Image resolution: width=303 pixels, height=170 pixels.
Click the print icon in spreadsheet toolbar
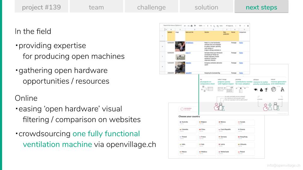coord(192,25)
